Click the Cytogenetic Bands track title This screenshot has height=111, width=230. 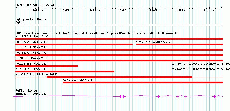pyautogui.click(x=31, y=19)
